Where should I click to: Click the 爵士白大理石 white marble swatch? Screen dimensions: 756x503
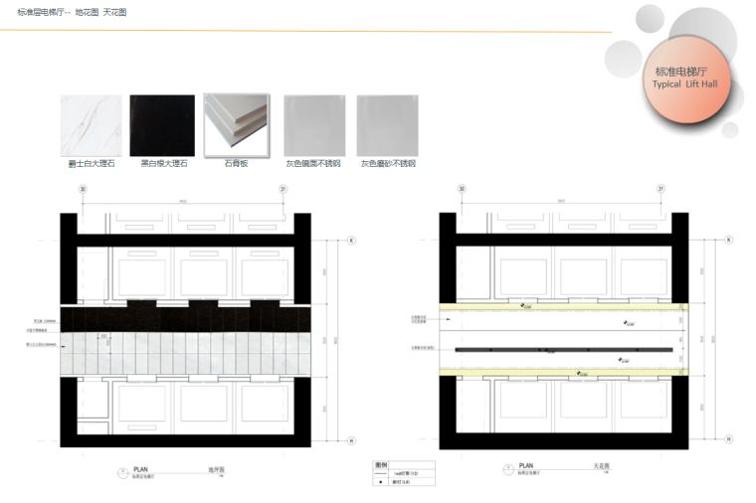[92, 125]
